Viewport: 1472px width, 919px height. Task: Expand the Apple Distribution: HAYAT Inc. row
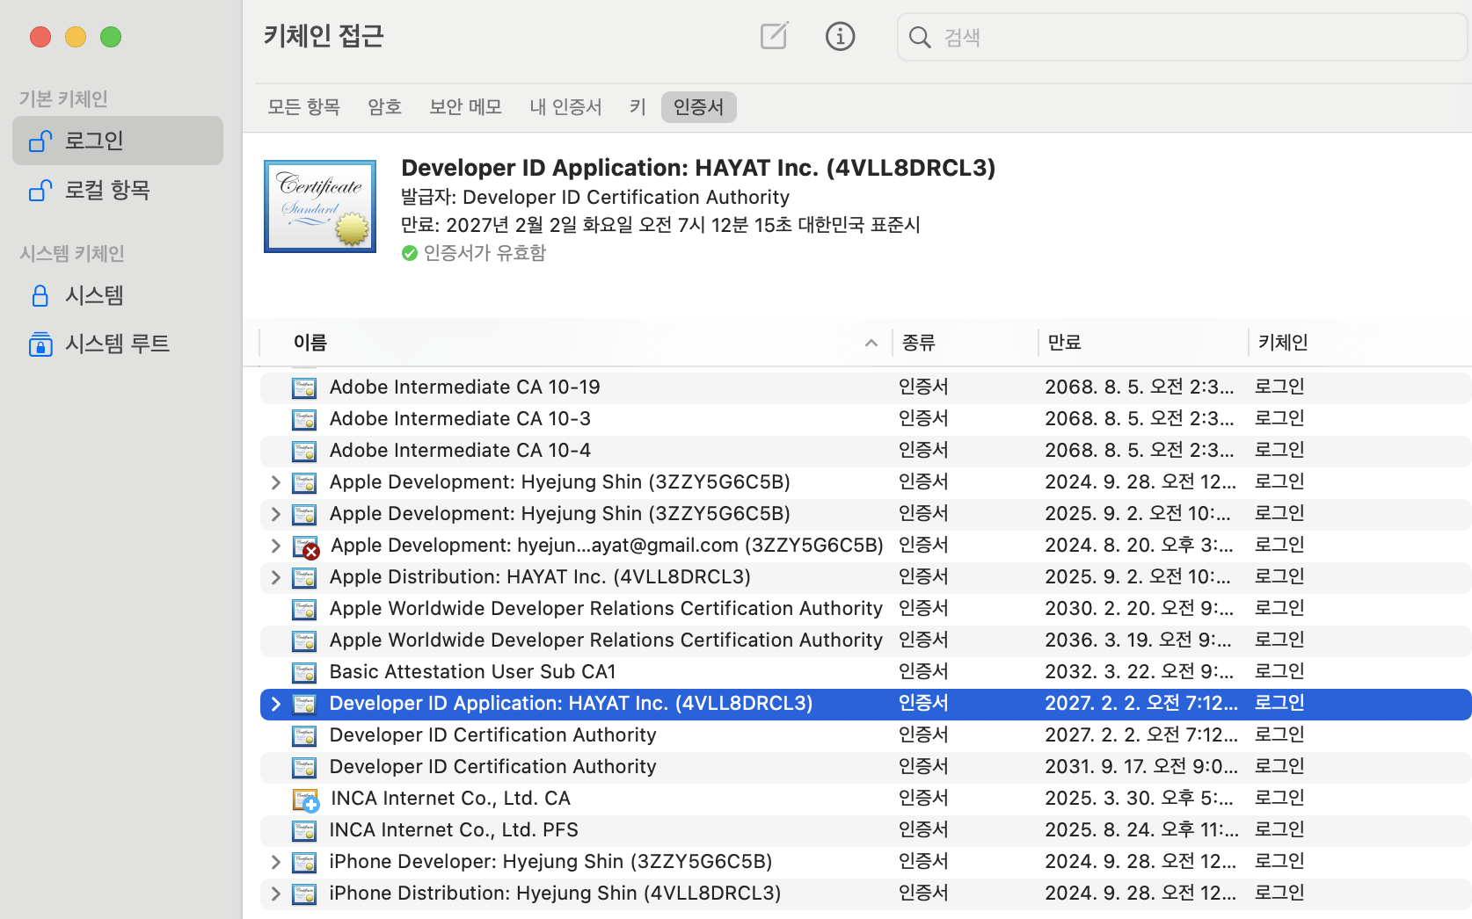[x=276, y=577]
